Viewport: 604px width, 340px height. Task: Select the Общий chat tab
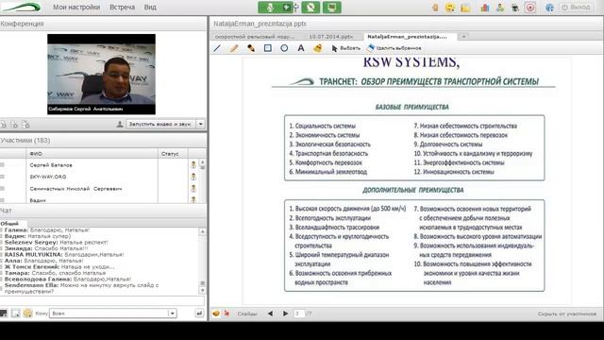coord(9,223)
